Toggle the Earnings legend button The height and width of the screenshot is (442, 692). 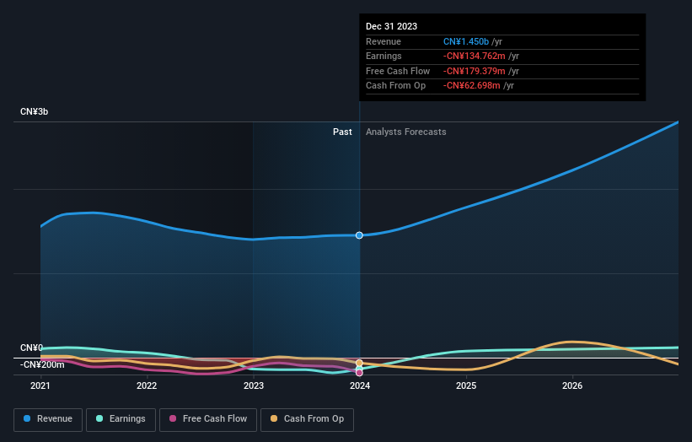pyautogui.click(x=121, y=419)
